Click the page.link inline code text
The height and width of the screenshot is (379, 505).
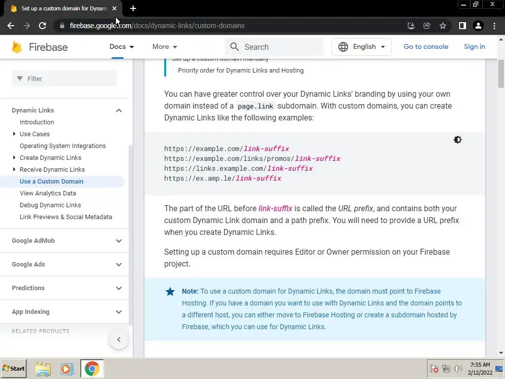tap(255, 107)
